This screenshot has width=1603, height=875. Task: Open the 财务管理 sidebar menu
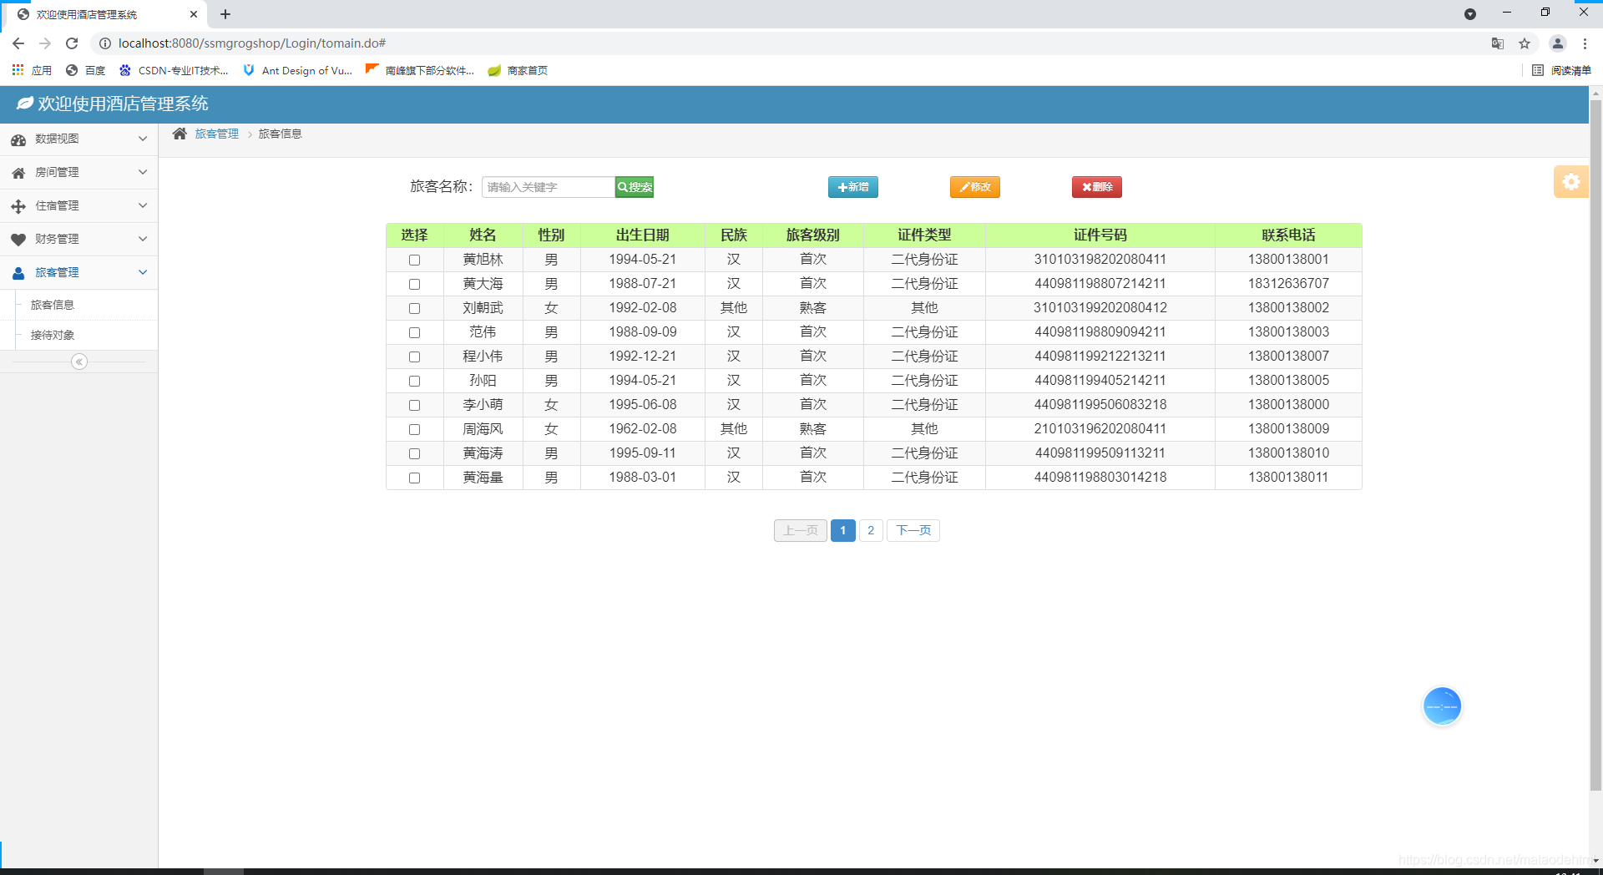click(78, 239)
